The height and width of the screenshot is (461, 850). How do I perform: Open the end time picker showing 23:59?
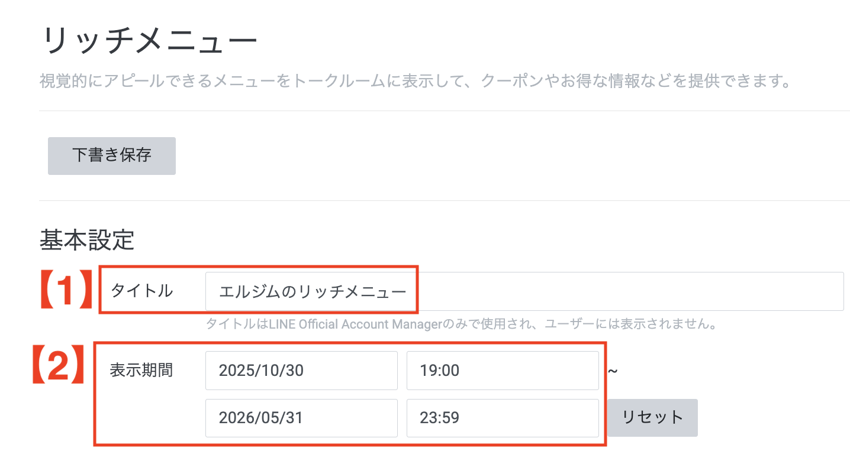tap(502, 417)
